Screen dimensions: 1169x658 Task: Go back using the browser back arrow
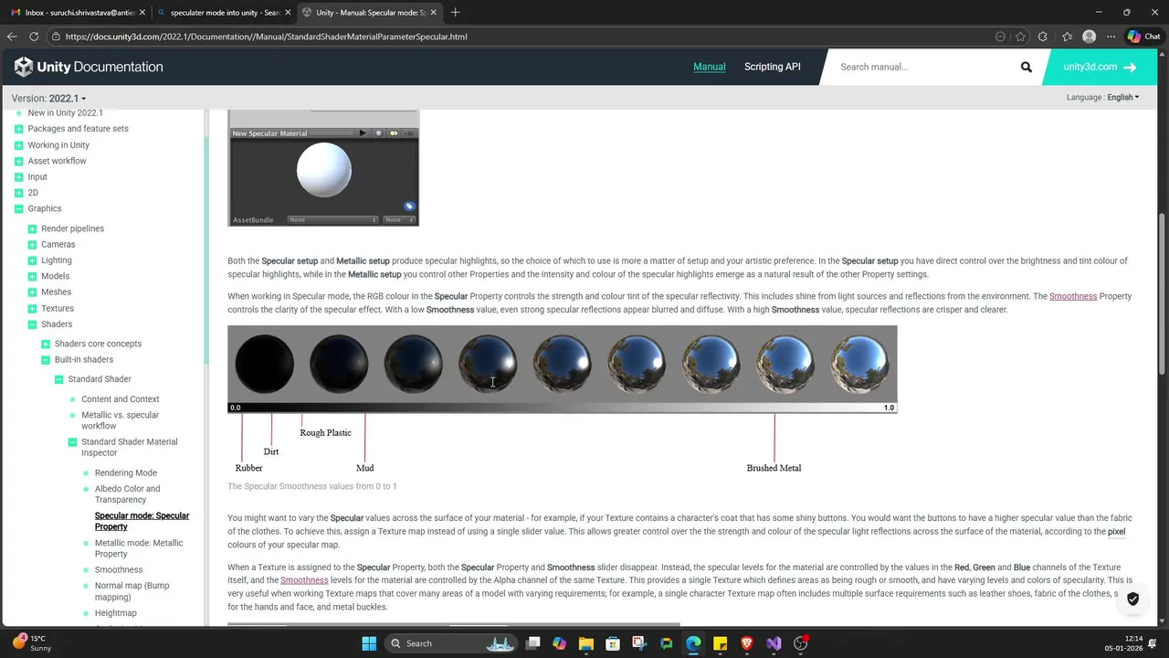coord(12,37)
